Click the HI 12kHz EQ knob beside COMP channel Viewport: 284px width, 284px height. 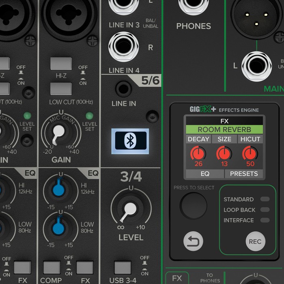click(59, 189)
